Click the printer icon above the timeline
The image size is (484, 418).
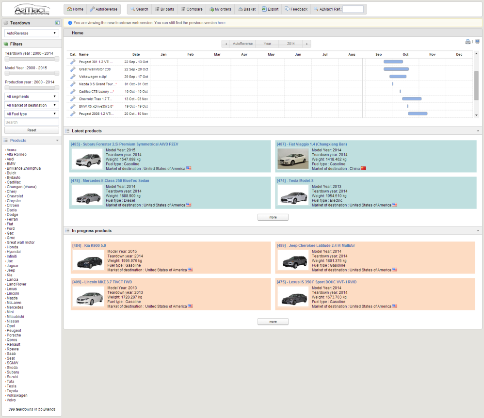[x=468, y=42]
